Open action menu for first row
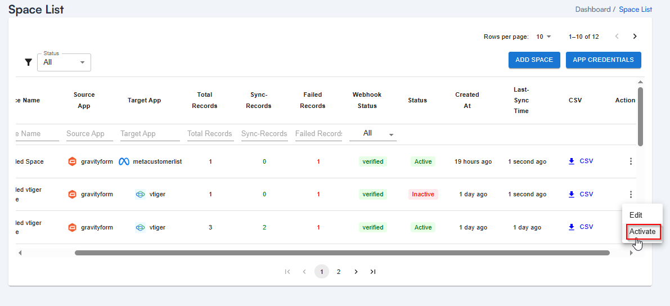 (x=631, y=161)
